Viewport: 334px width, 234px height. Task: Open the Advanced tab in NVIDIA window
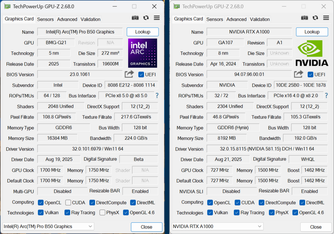[x=236, y=19]
